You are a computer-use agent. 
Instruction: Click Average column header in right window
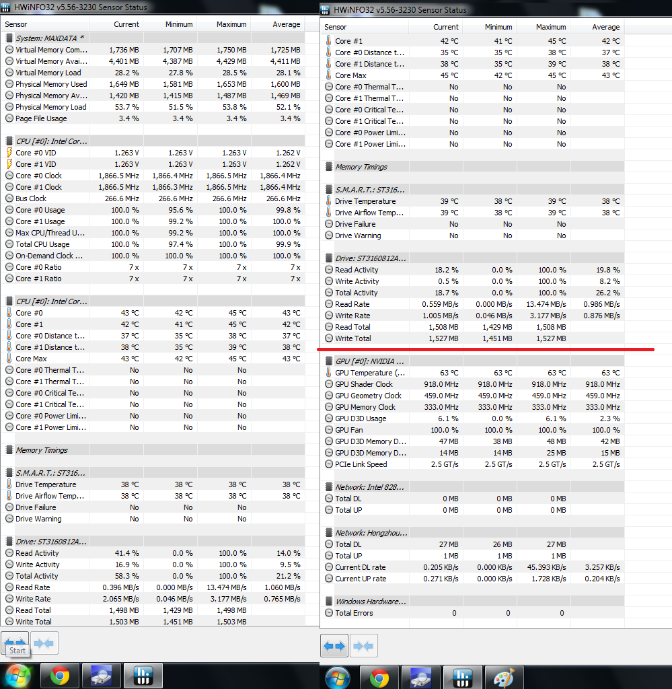(x=597, y=27)
